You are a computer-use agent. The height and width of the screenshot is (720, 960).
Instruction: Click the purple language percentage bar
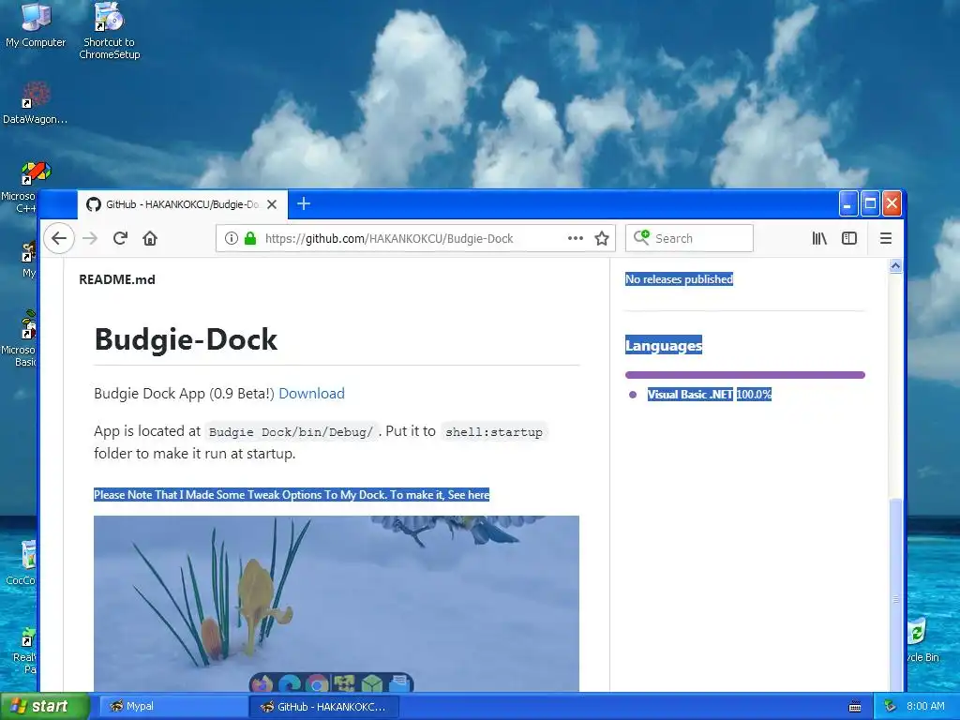pyautogui.click(x=745, y=375)
